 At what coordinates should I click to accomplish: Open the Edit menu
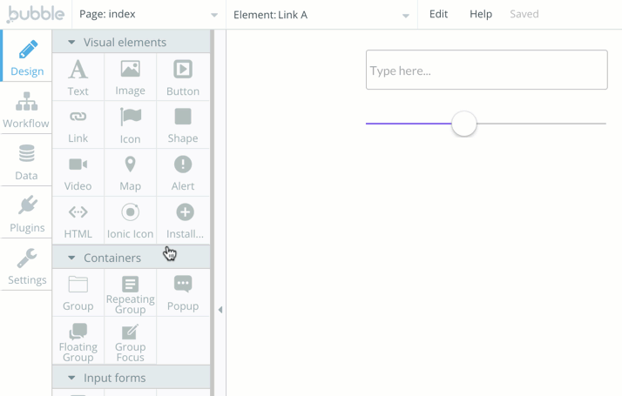pos(438,14)
